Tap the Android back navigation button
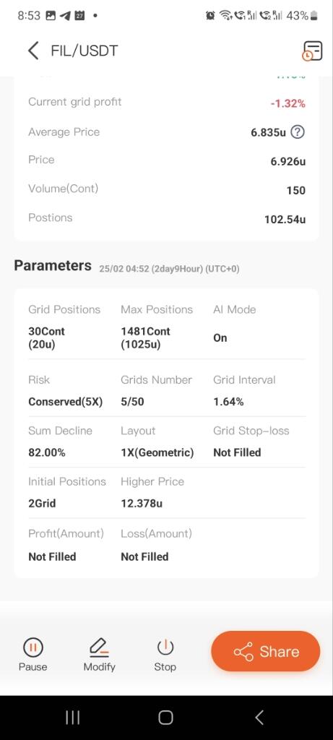This screenshot has height=740, width=333. [259, 718]
